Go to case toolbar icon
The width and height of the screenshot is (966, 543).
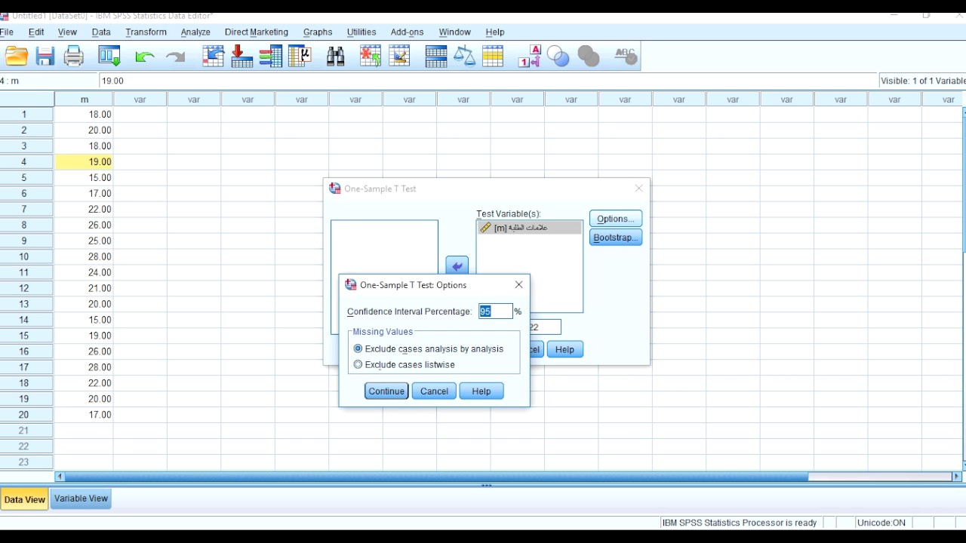click(214, 57)
